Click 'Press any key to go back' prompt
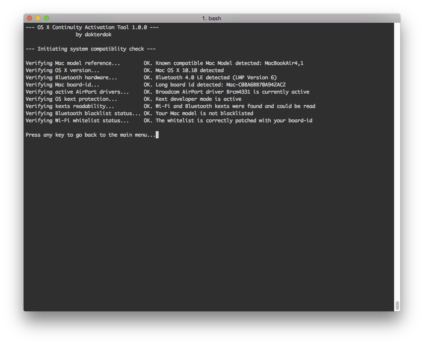 pos(61,135)
